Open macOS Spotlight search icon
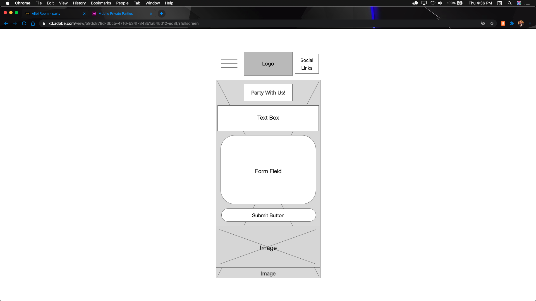The width and height of the screenshot is (536, 301). coord(509,3)
